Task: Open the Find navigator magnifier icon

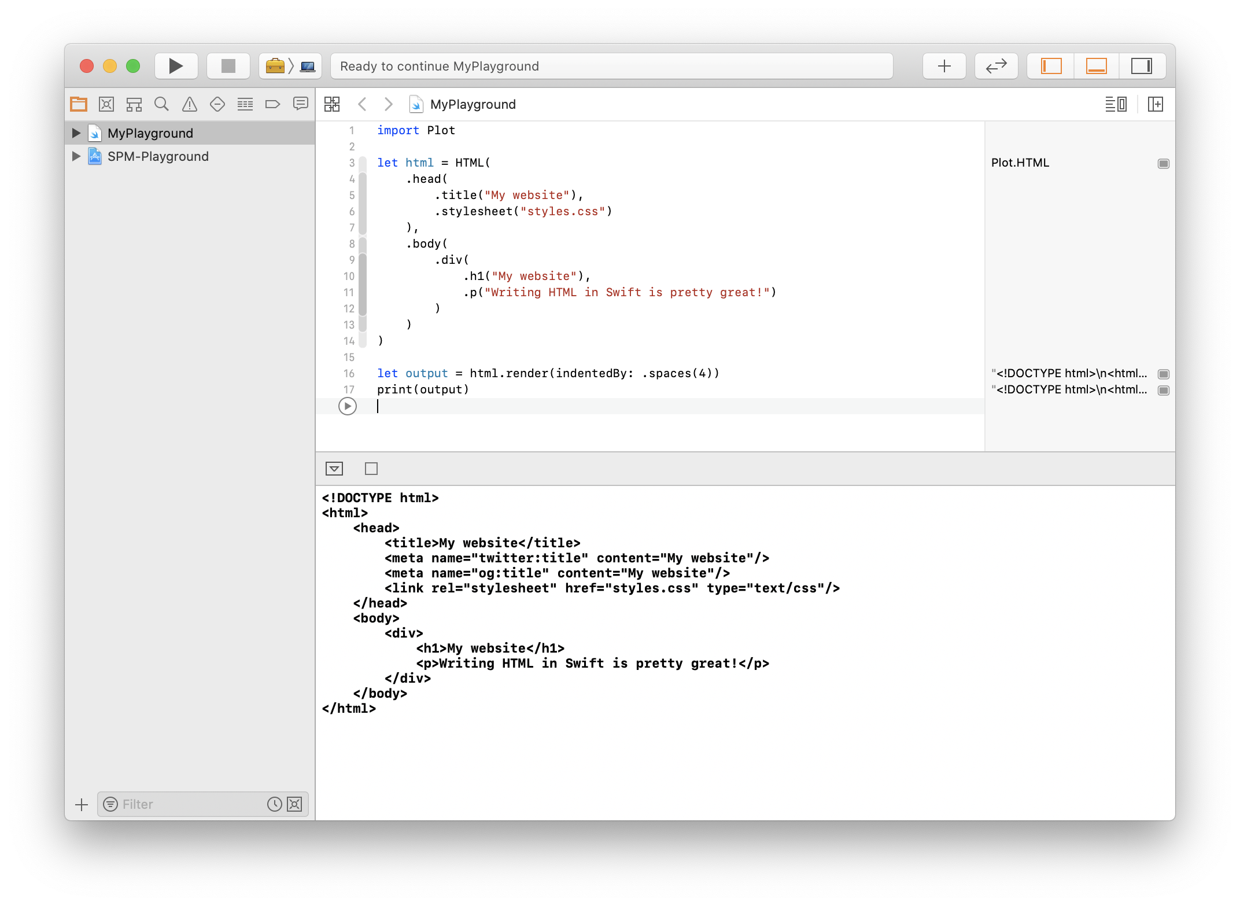Action: click(162, 104)
